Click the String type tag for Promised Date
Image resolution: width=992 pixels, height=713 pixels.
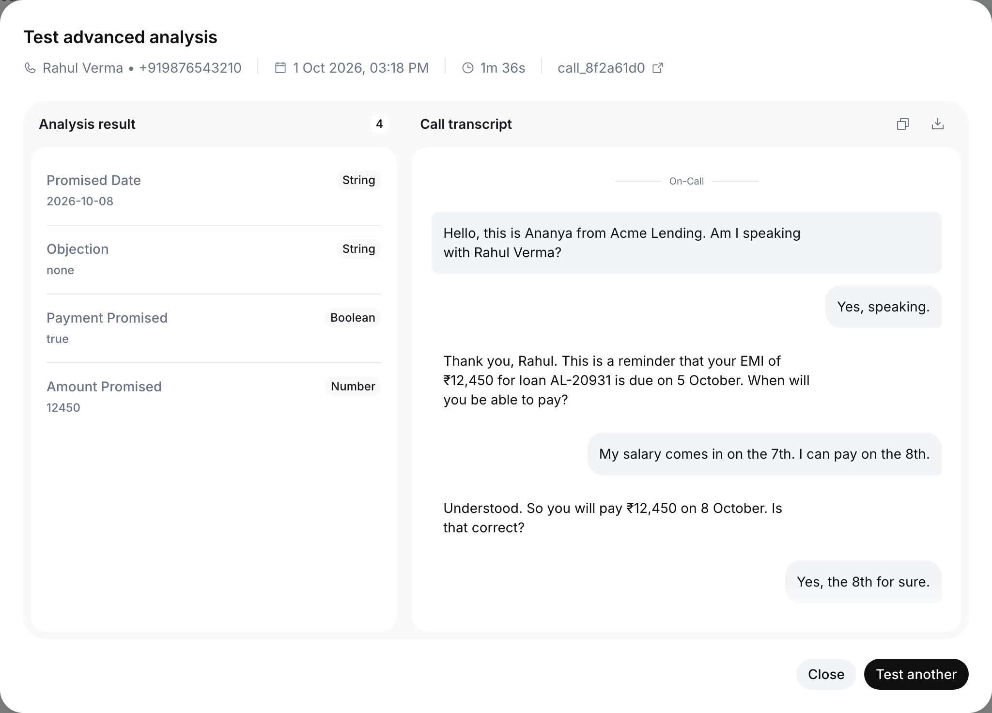pos(358,180)
